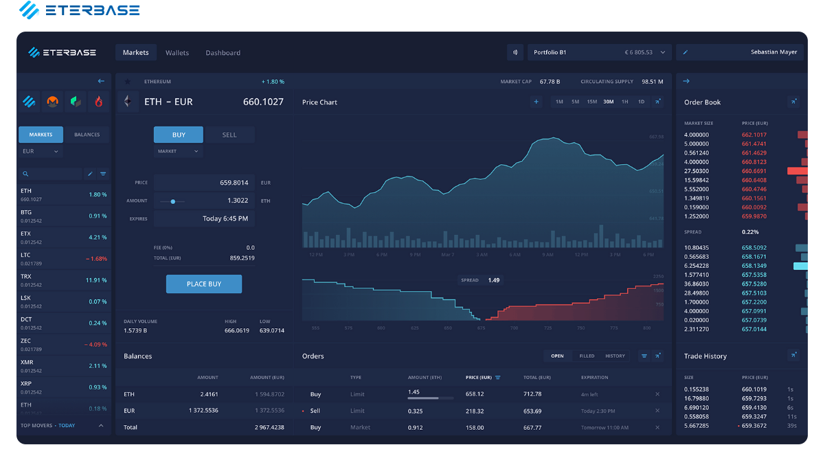Collapse the Top Movers chevron at the sidebar bottom
This screenshot has height=456, width=825.
pos(101,426)
